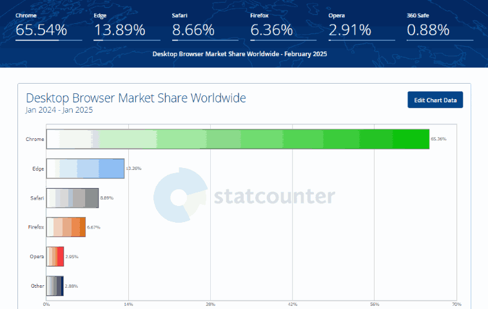Click the 0% x-axis tick label
Screen dimensions: 488x309
pyautogui.click(x=46, y=304)
